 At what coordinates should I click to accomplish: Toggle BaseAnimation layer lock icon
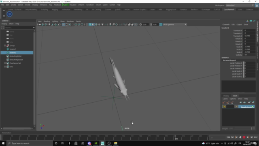click(224, 107)
